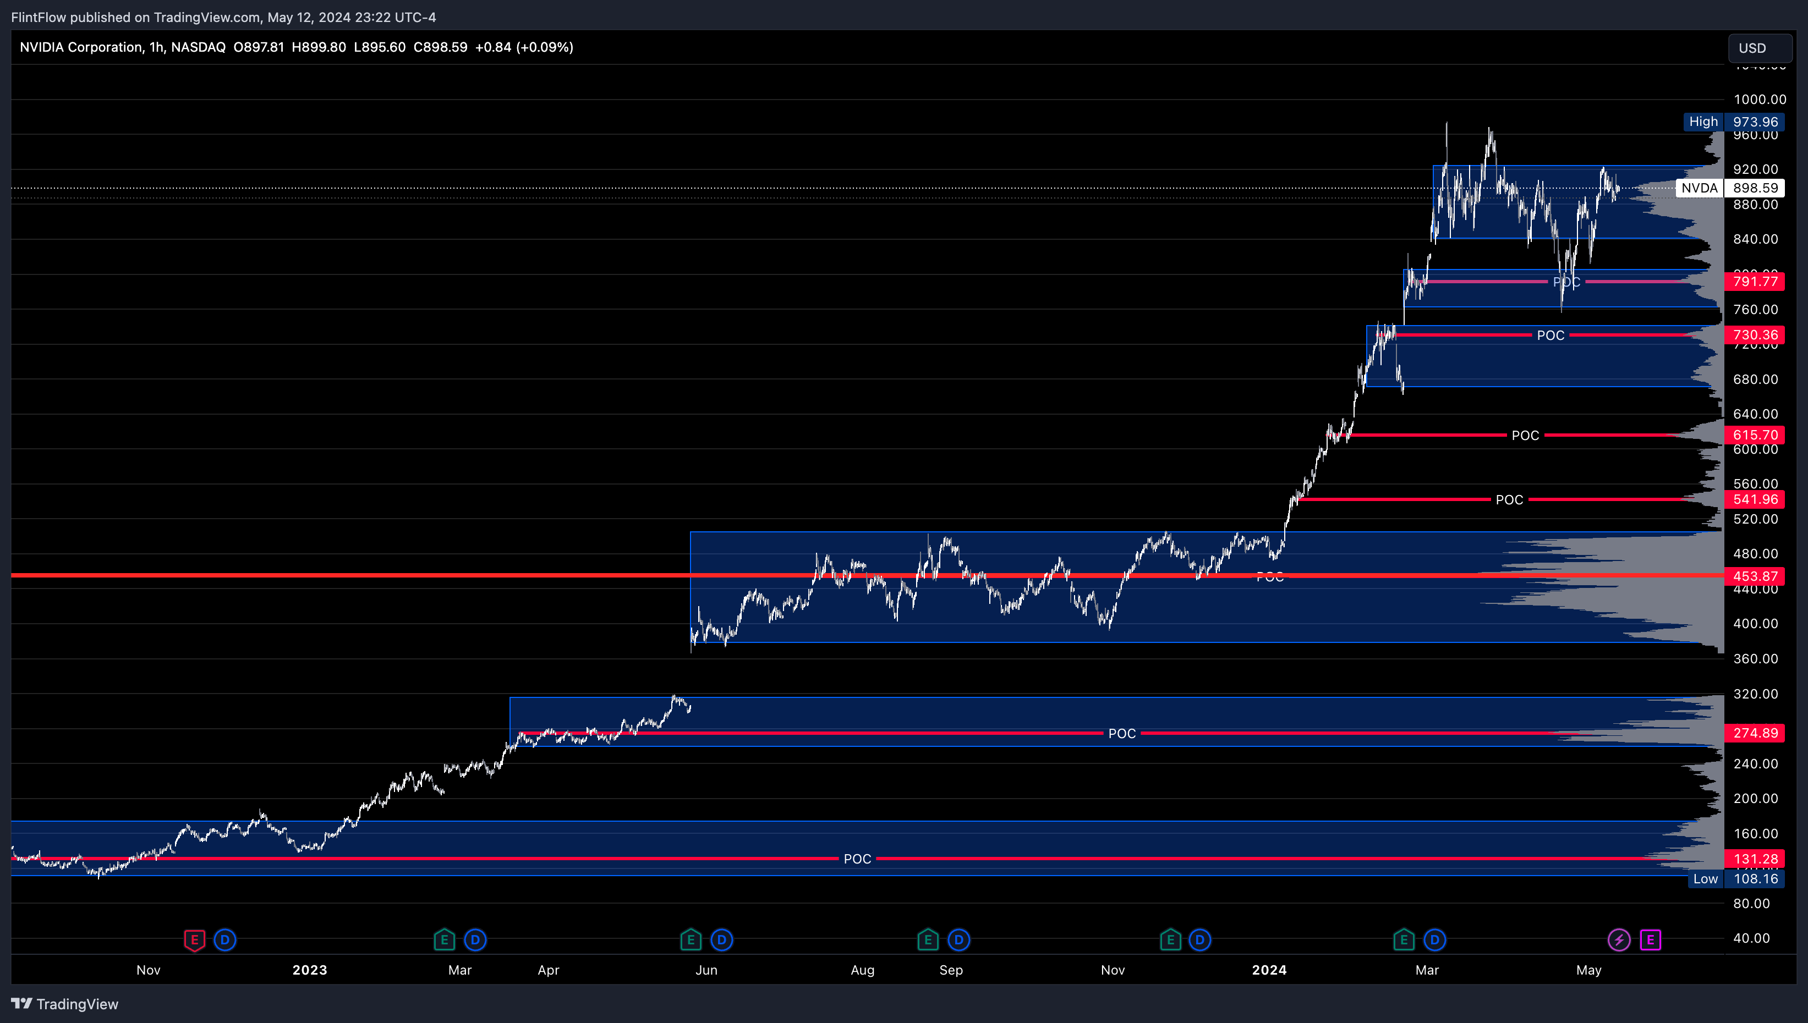Click the FlintFlow published on TradingView.com header
Screen dimensions: 1808x1023
click(x=223, y=17)
